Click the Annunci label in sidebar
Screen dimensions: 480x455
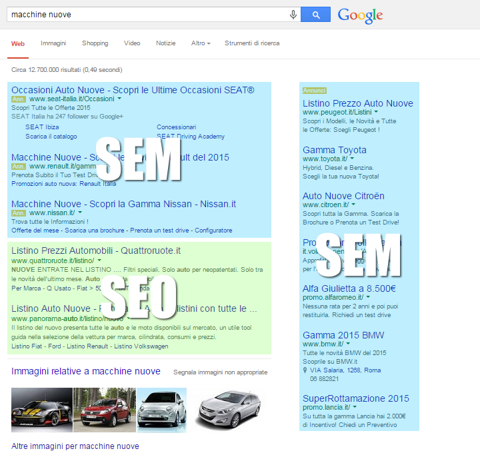pos(315,91)
